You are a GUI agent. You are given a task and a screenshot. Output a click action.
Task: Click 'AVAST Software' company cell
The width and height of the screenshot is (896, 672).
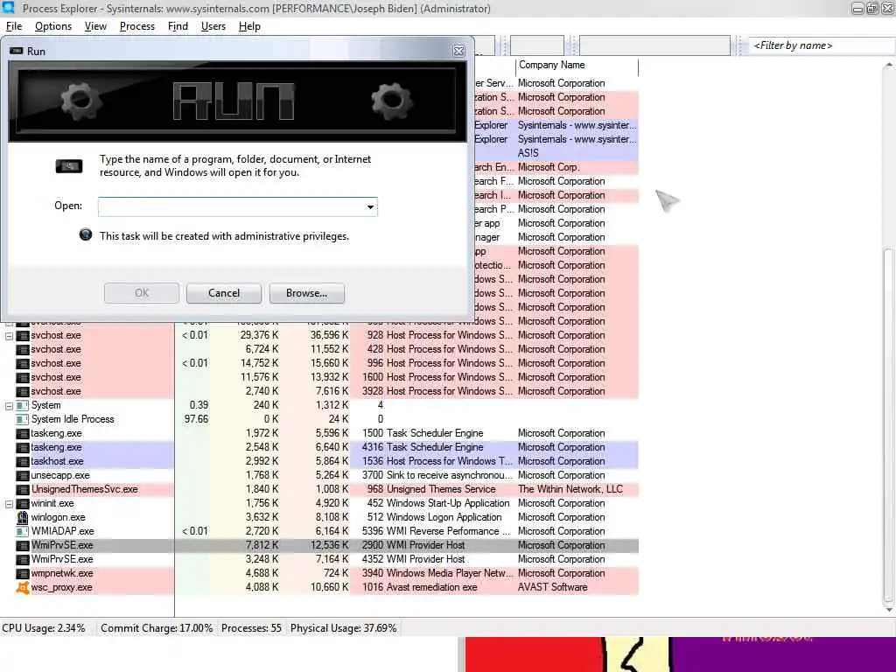(553, 587)
